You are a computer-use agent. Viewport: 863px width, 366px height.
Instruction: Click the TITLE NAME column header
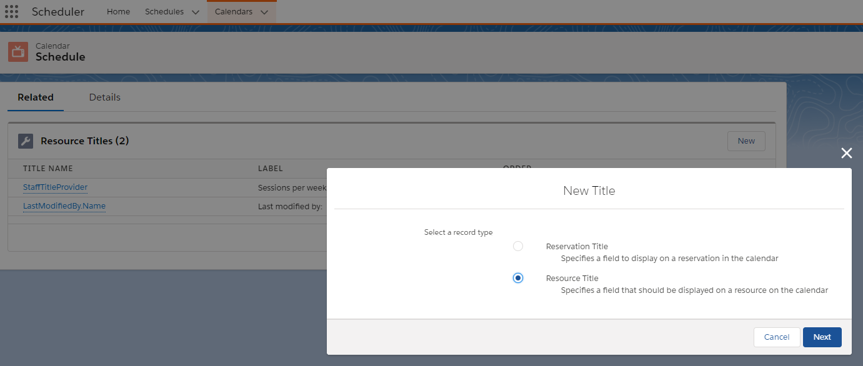(48, 169)
